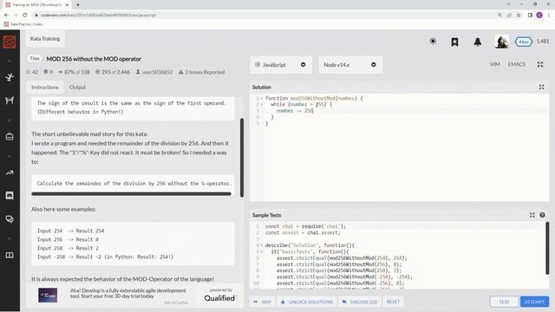Open the Codewars home logo
Viewport: 555px width, 312px height.
pos(10,42)
